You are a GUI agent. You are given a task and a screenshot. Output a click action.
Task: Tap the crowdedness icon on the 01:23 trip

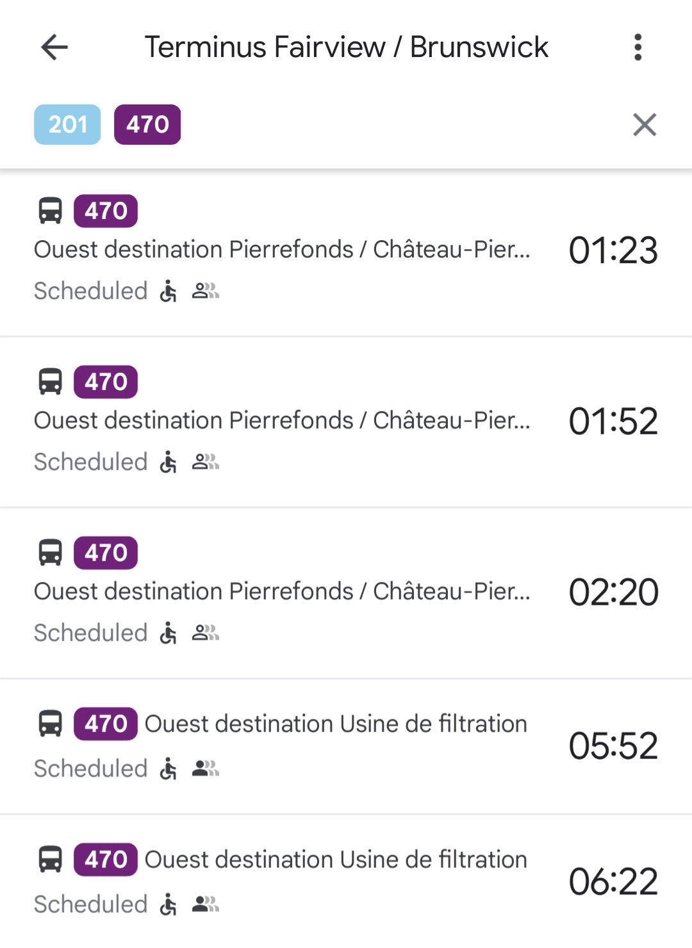[x=206, y=291]
